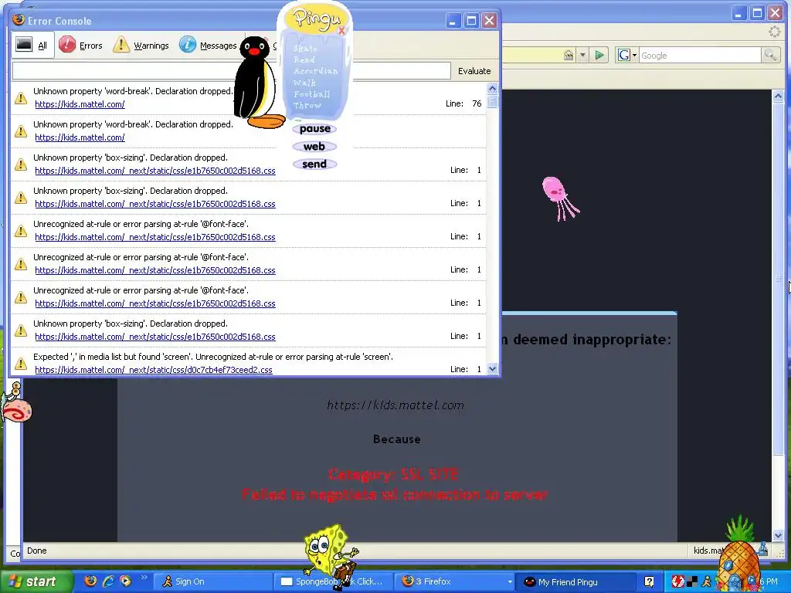Choose Accordian in Pingu menu
This screenshot has height=593, width=791.
[316, 71]
